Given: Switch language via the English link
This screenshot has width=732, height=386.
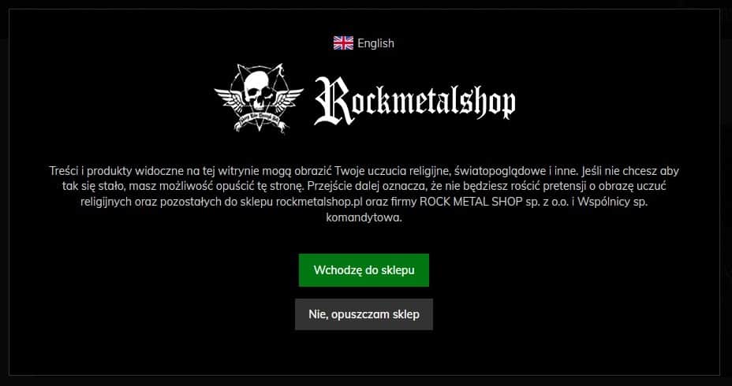Looking at the screenshot, I should click(x=375, y=43).
